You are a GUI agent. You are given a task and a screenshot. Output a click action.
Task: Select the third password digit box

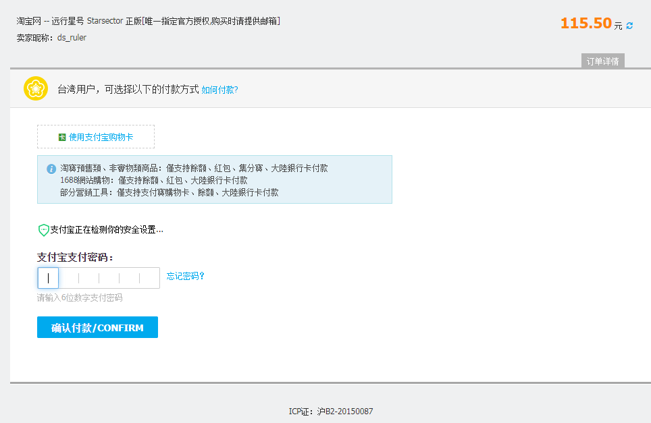(x=88, y=278)
